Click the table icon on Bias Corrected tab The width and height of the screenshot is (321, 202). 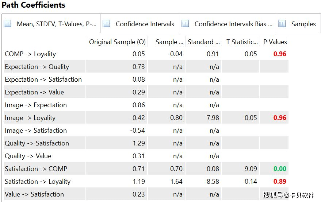(185, 24)
